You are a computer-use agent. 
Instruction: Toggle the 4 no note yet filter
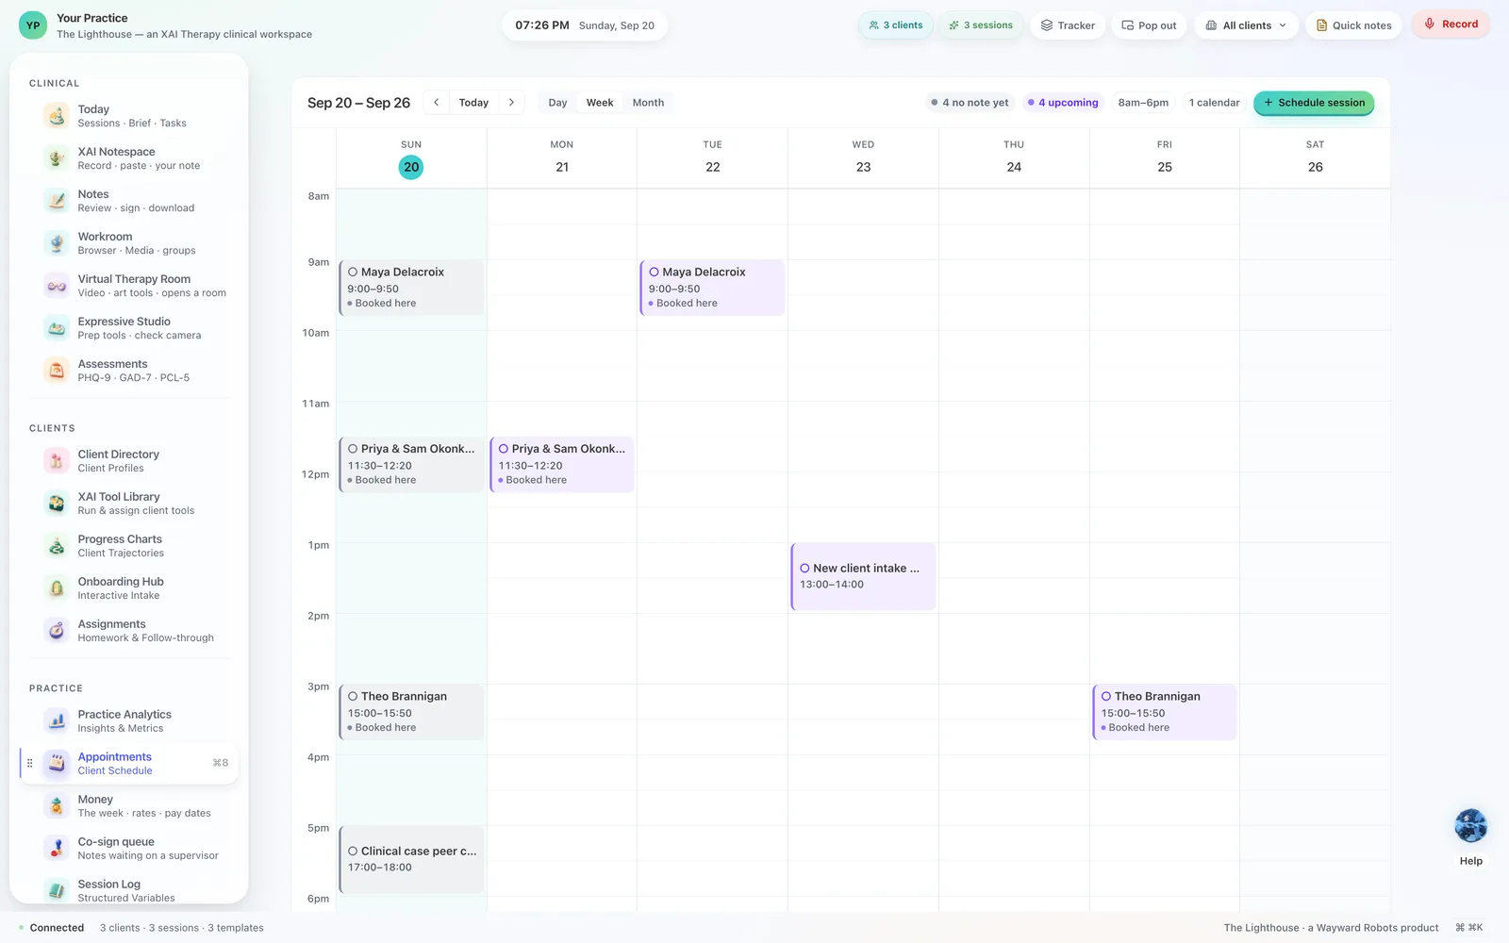coord(970,103)
